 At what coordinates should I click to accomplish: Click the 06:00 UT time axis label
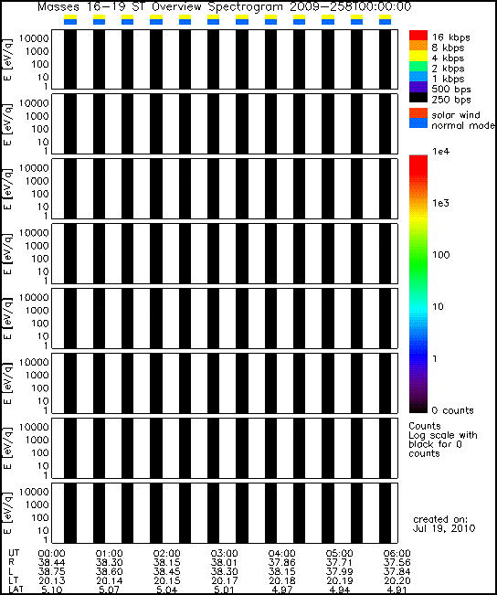(x=397, y=553)
